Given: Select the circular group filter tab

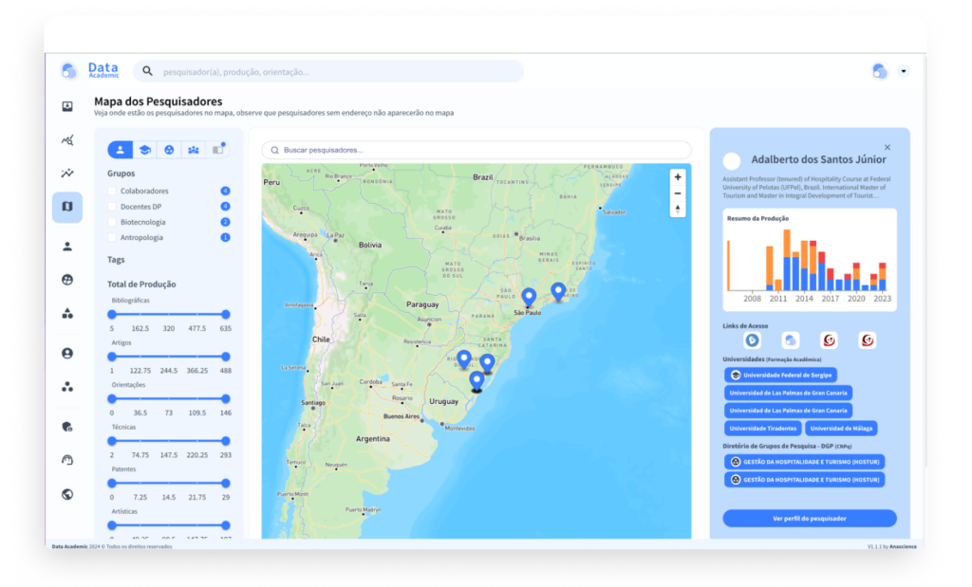Looking at the screenshot, I should pos(169,150).
